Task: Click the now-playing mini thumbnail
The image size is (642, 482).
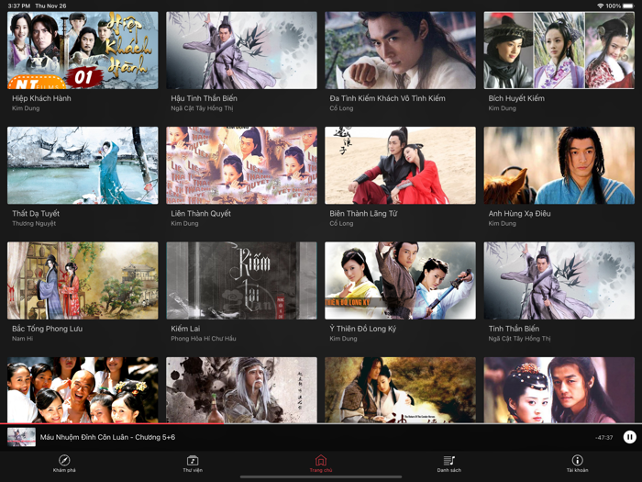Action: pos(21,437)
